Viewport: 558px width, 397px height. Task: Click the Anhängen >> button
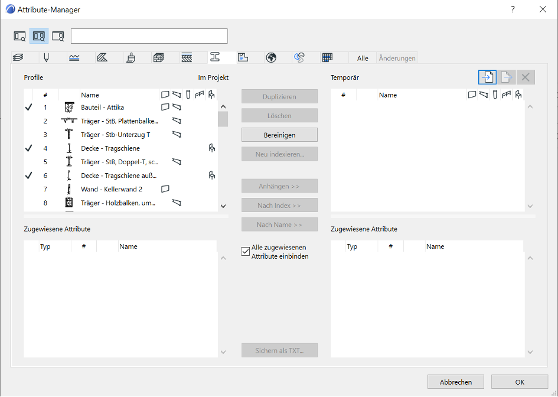(279, 186)
